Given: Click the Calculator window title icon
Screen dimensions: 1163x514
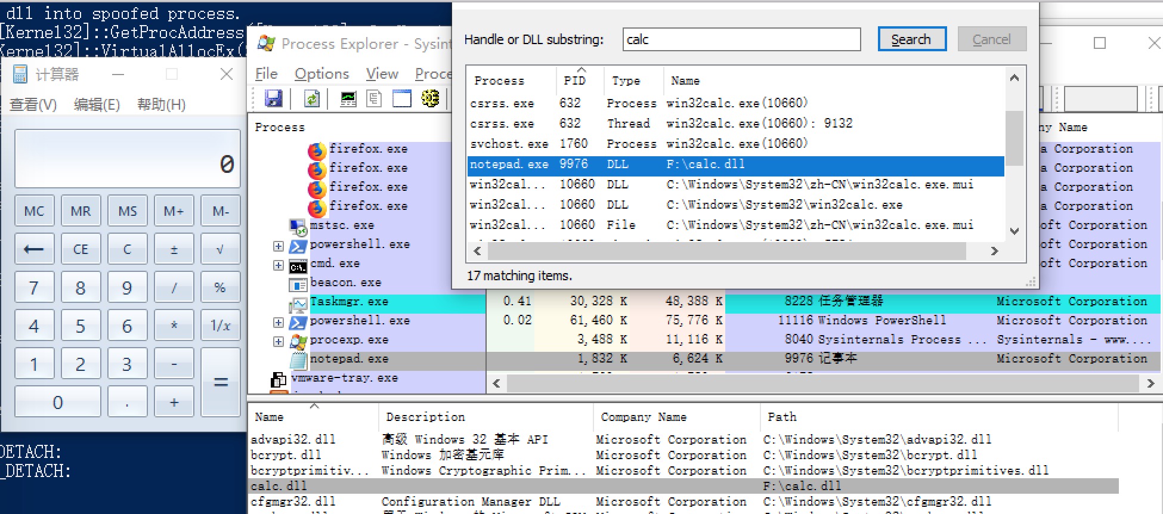Looking at the screenshot, I should (20, 75).
